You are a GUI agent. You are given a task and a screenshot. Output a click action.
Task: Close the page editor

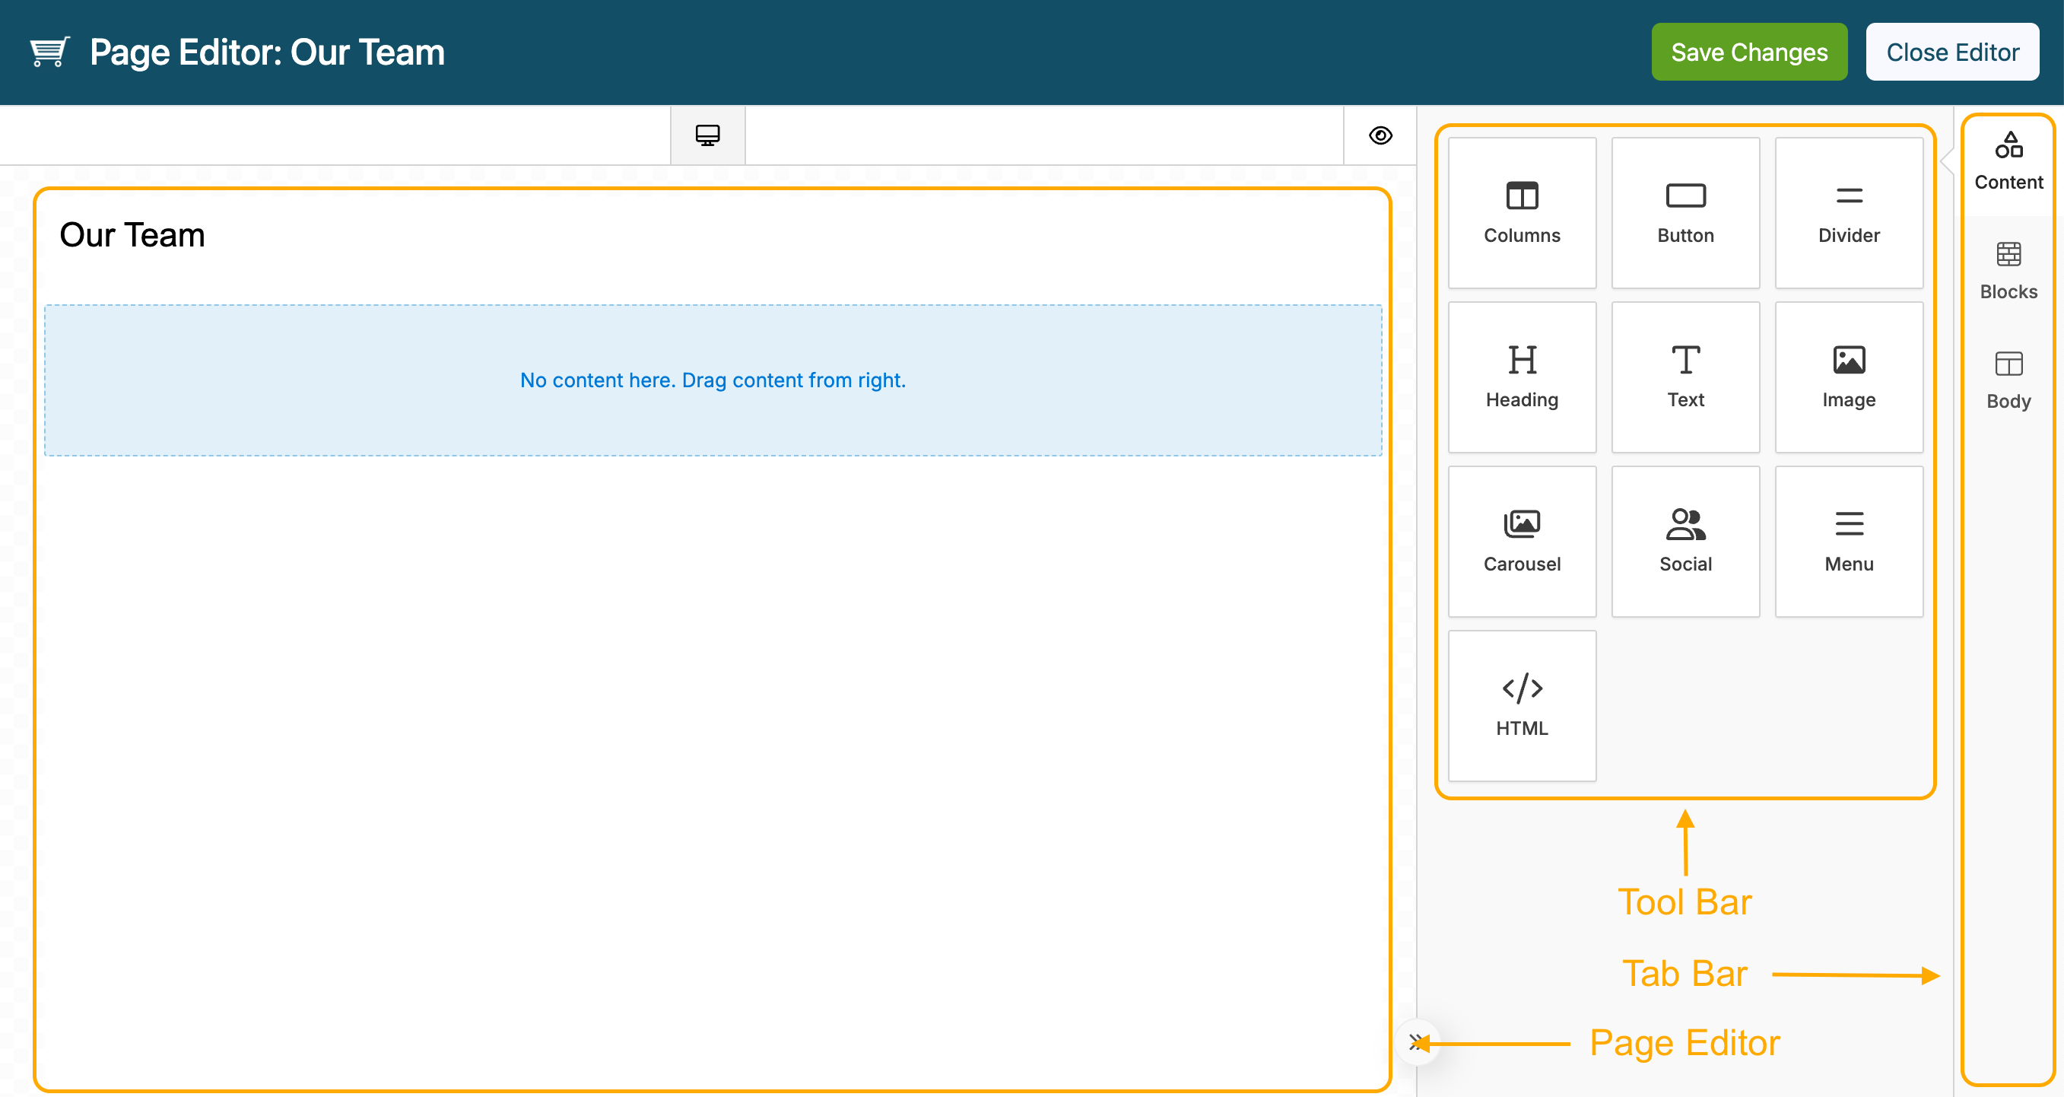tap(1953, 51)
